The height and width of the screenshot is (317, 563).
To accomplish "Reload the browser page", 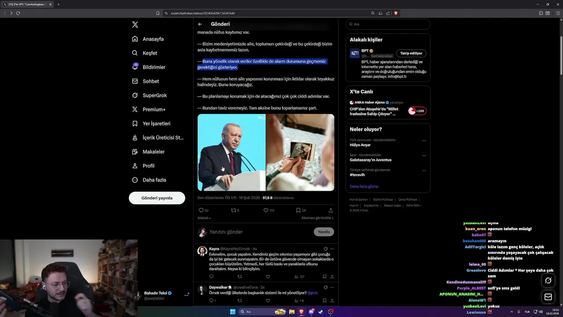I will (18, 13).
